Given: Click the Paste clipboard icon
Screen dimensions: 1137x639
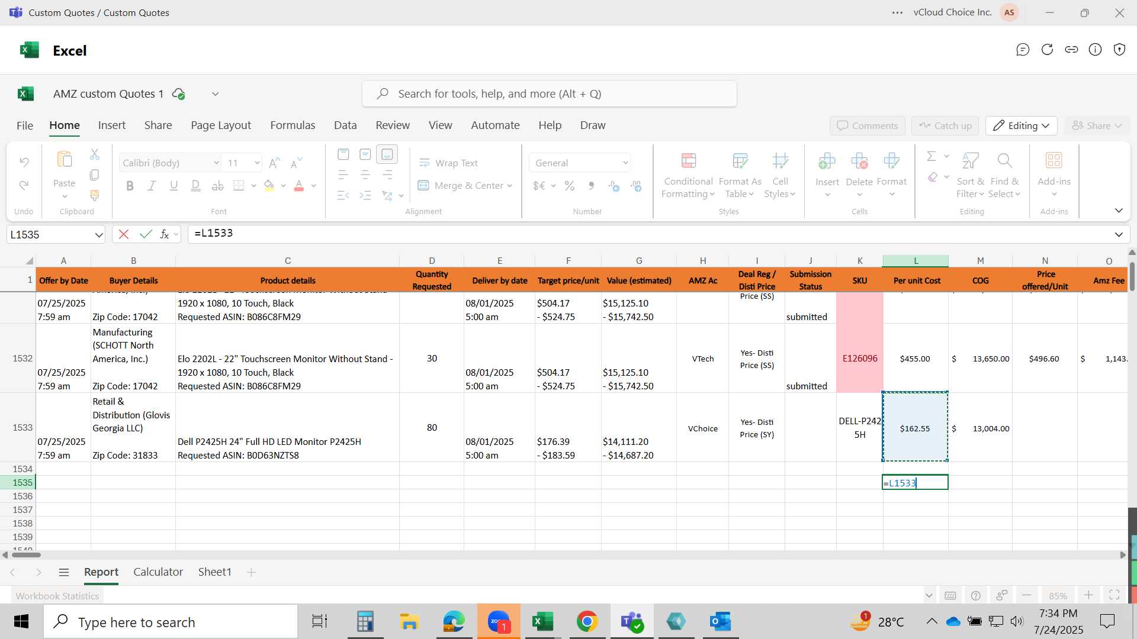Looking at the screenshot, I should click(x=64, y=160).
